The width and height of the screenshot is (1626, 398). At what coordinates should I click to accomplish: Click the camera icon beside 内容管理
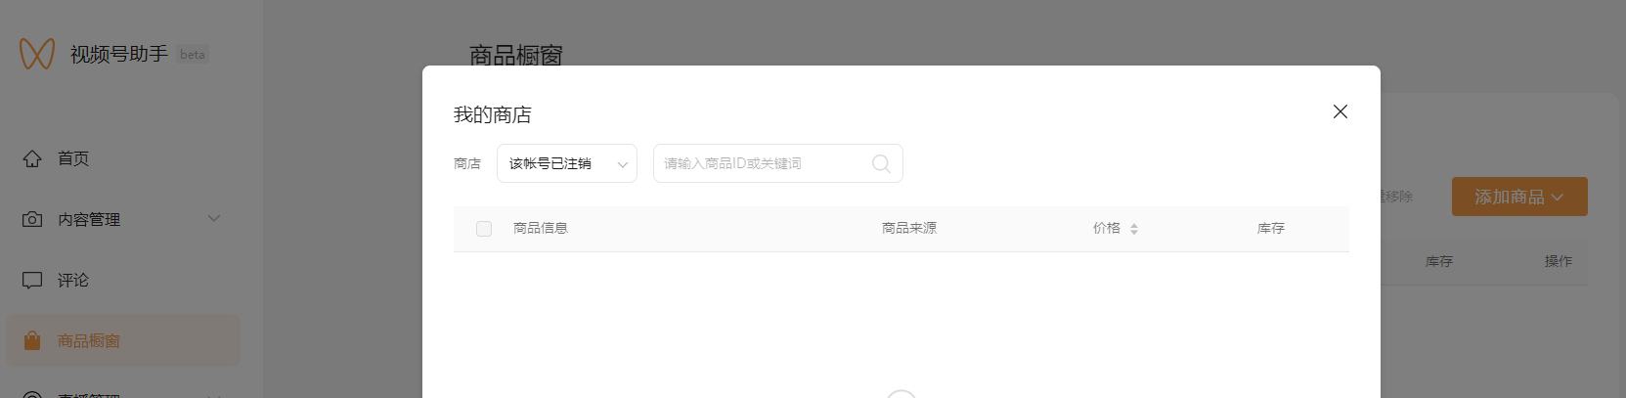(32, 219)
